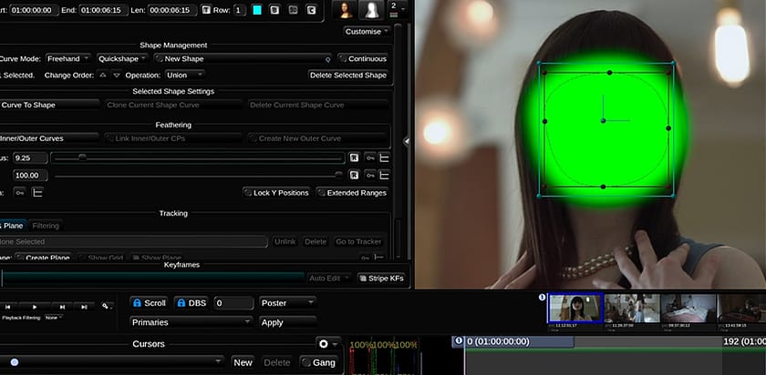Image resolution: width=766 pixels, height=375 pixels.
Task: Click the skip-to-end playback button
Action: [85, 307]
